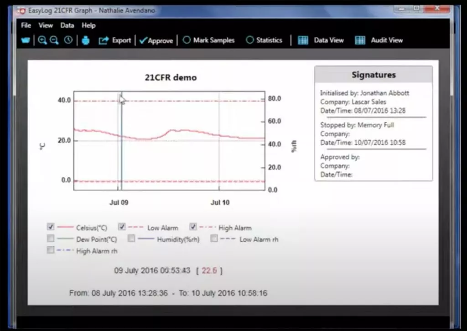Open the Data menu
This screenshot has width=467, height=331.
click(67, 25)
